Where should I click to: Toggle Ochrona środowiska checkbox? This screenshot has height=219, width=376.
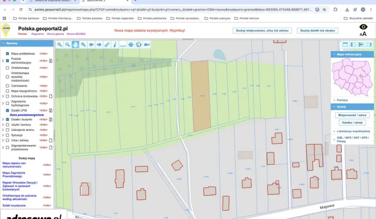pos(7,96)
